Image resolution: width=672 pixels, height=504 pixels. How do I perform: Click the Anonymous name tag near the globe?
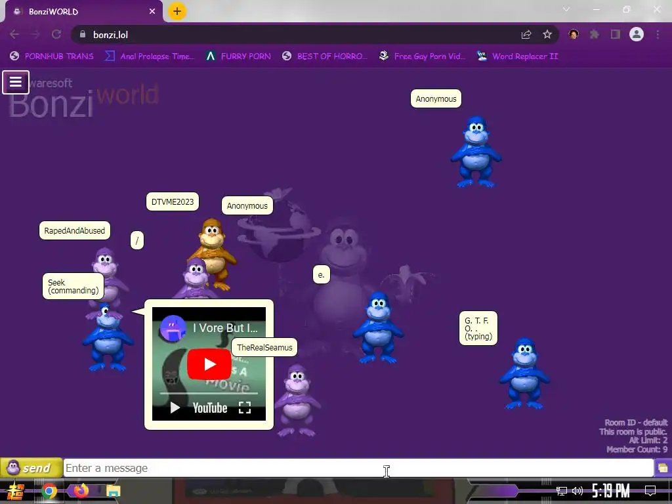click(247, 205)
